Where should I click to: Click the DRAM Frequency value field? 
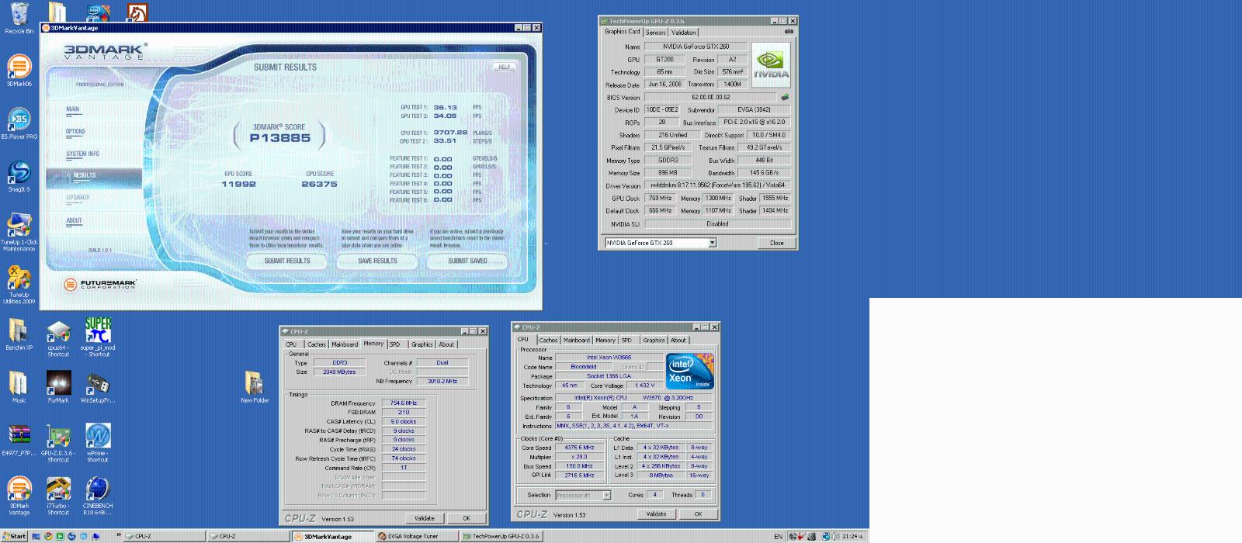tap(404, 403)
